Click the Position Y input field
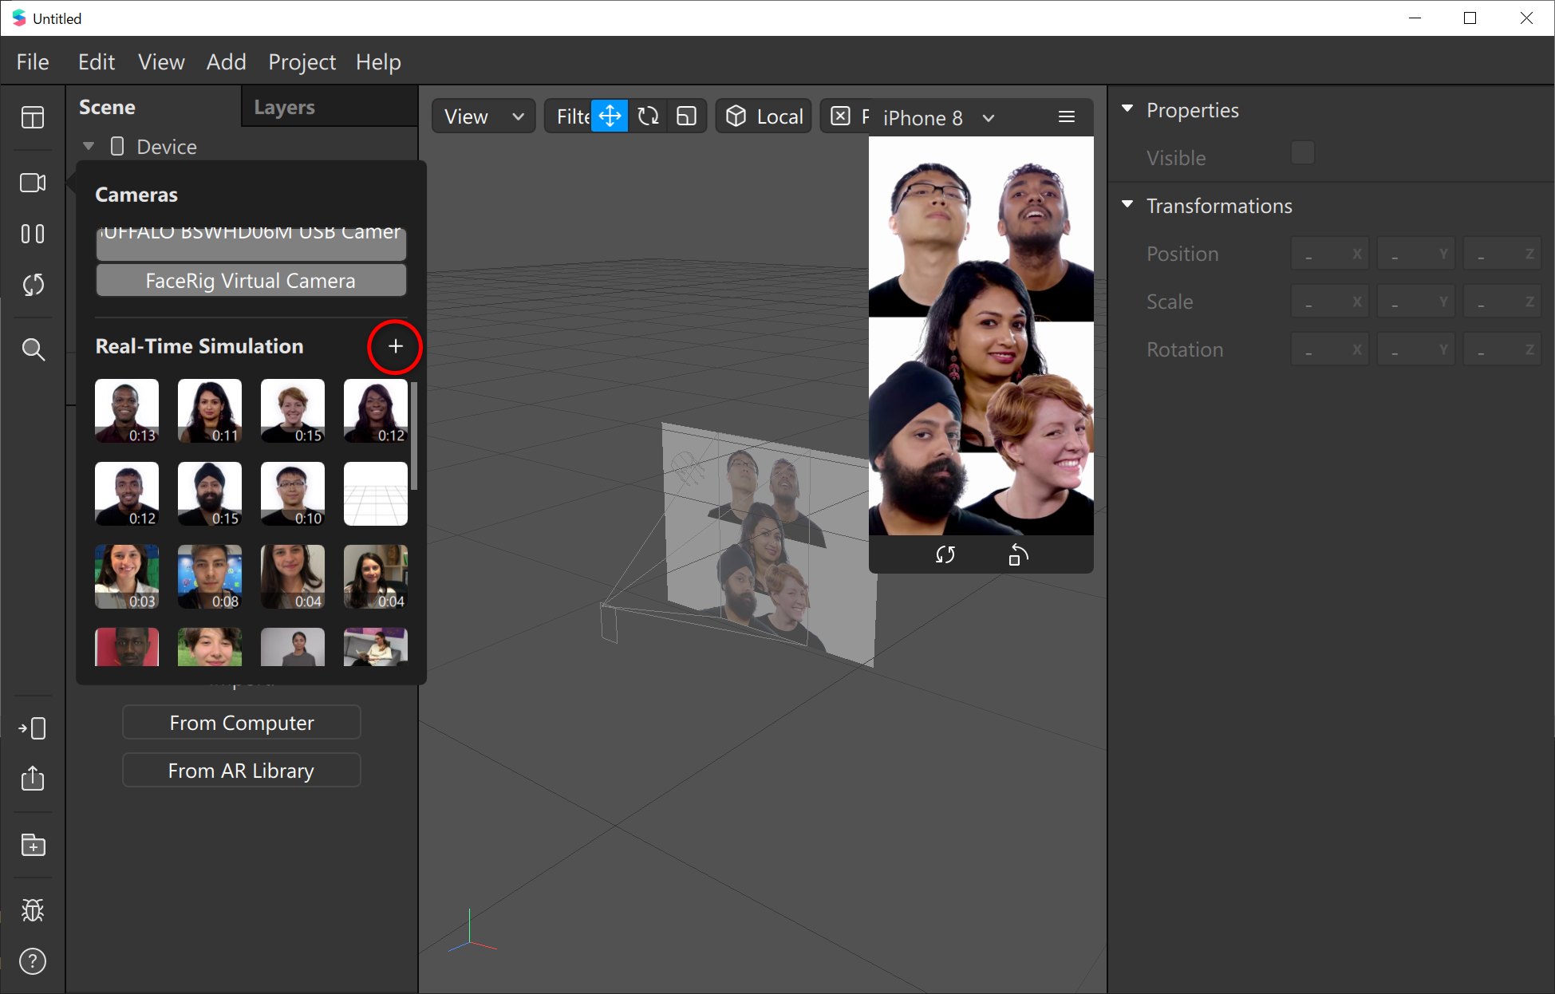The height and width of the screenshot is (994, 1555). click(1416, 254)
